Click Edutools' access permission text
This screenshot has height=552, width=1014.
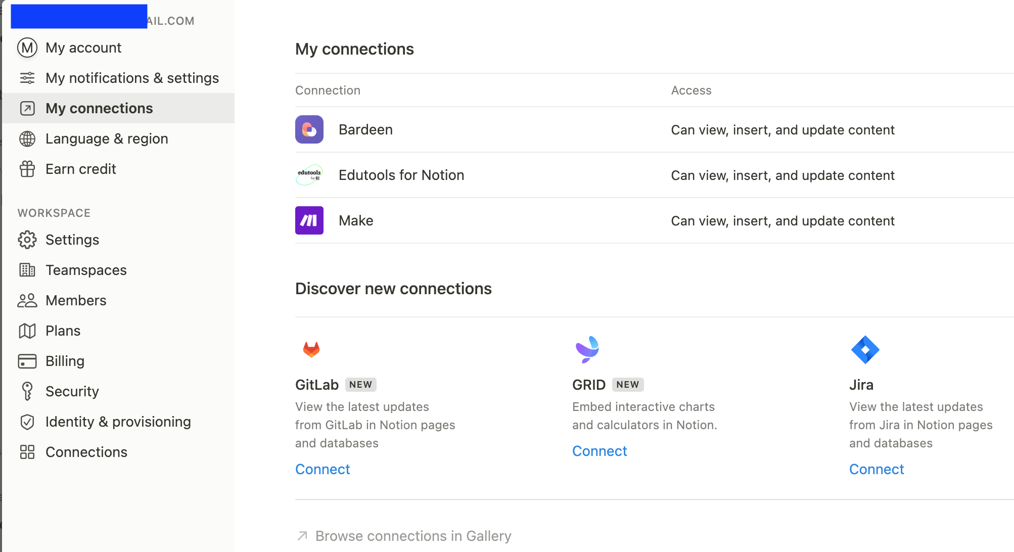[782, 175]
